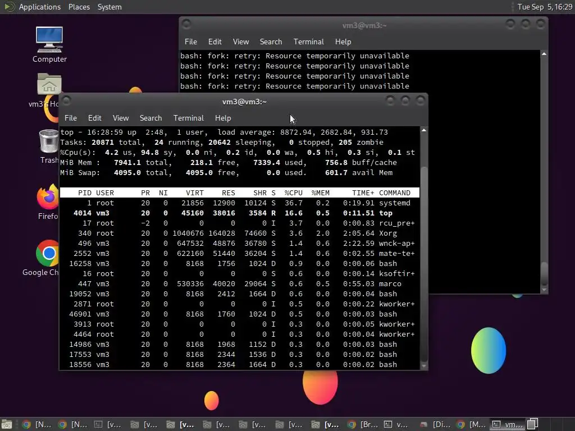
Task: Open File menu in front terminal
Action: (x=70, y=118)
